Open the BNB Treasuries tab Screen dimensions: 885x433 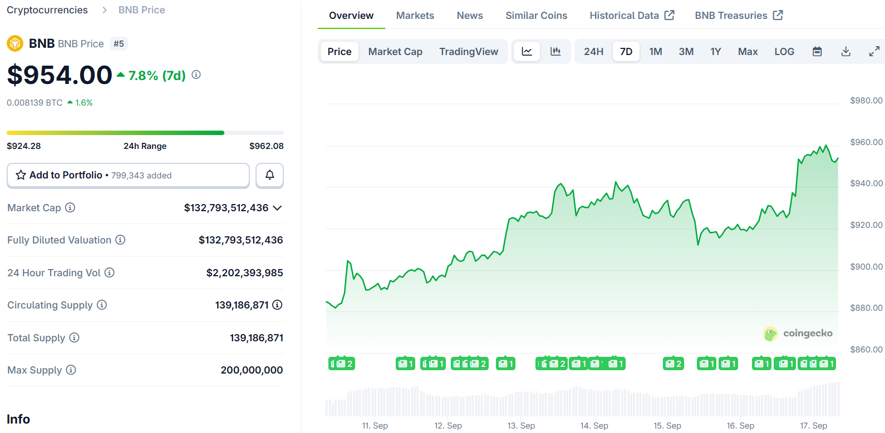pos(739,16)
